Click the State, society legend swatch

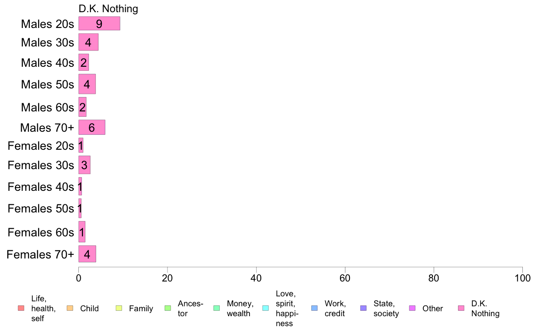(363, 309)
